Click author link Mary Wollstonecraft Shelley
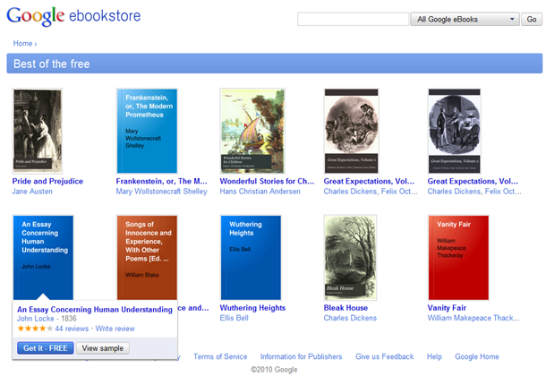Screen dimensions: 546x376 pos(162,192)
